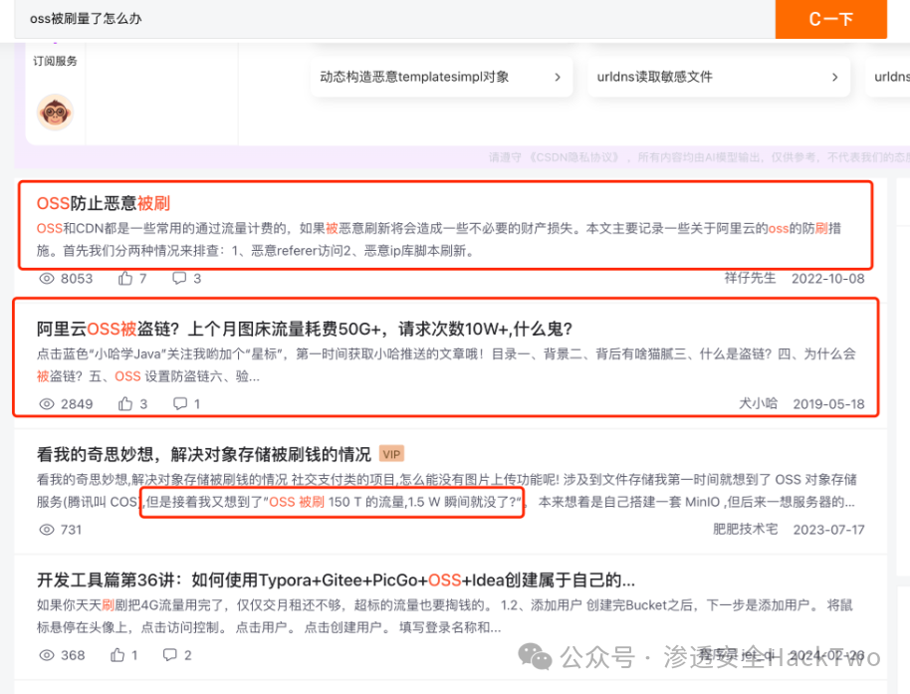Viewport: 910px width, 694px height.
Task: Open author 肥肥技术宅 profile link
Action: pos(745,529)
